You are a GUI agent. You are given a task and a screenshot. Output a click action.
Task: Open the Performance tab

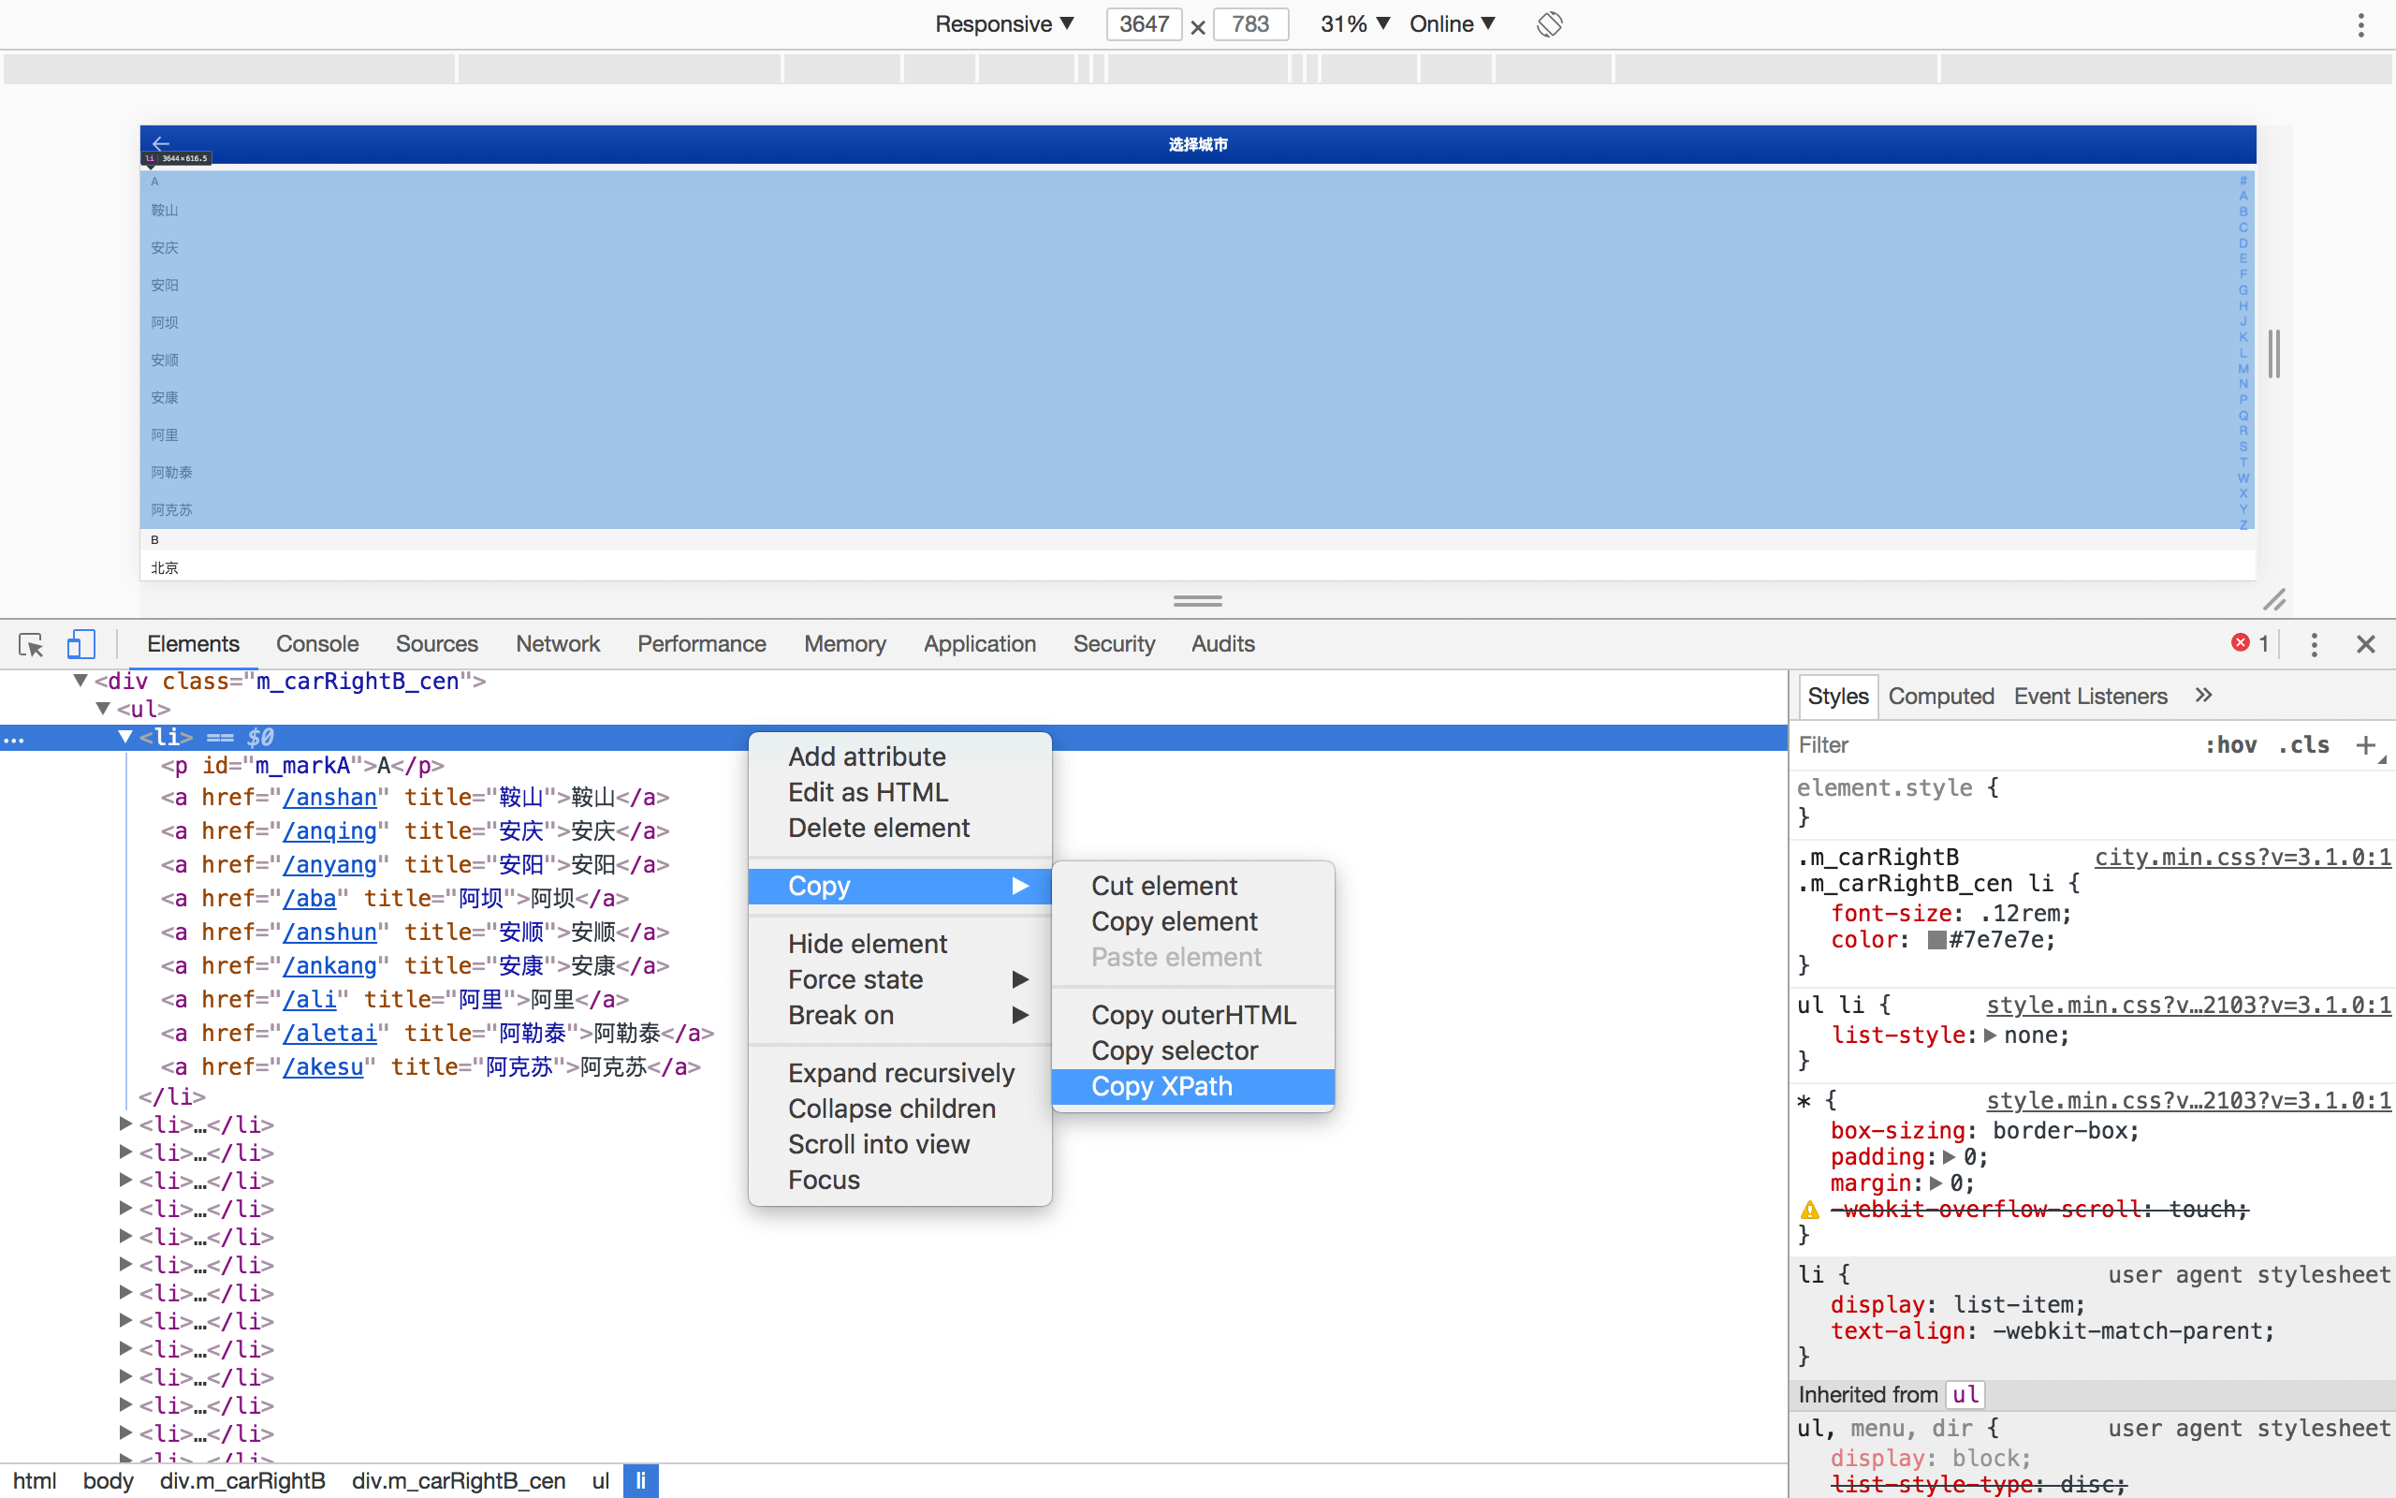(701, 644)
